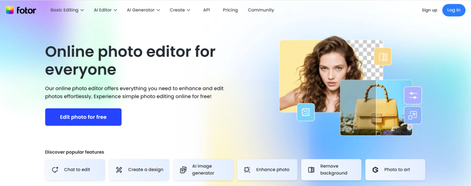471x186 pixels.
Task: Click the Fotor logo icon
Action: click(10, 10)
